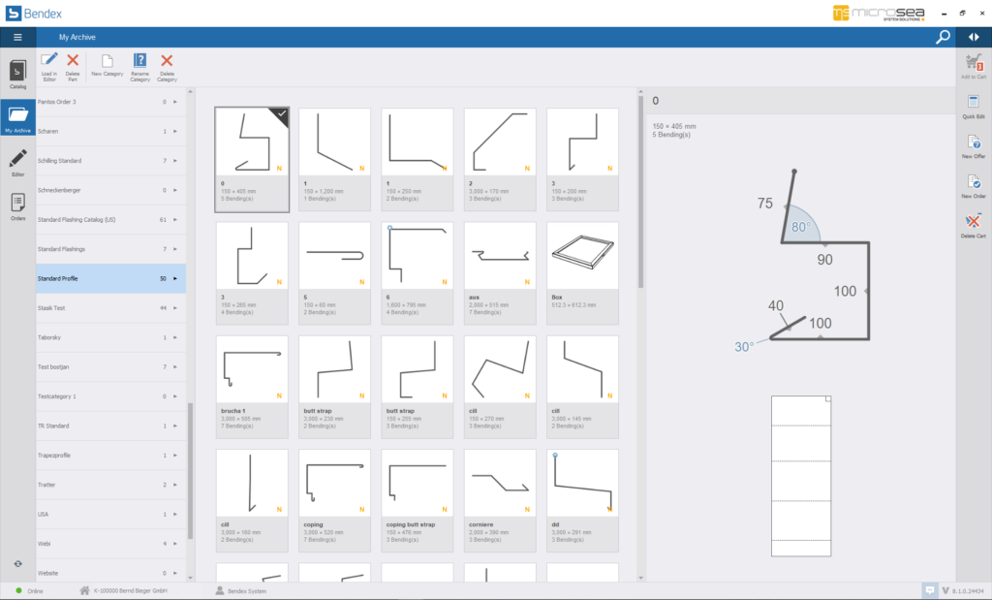The height and width of the screenshot is (600, 992).
Task: Switch to the Catalog section
Action: point(16,73)
